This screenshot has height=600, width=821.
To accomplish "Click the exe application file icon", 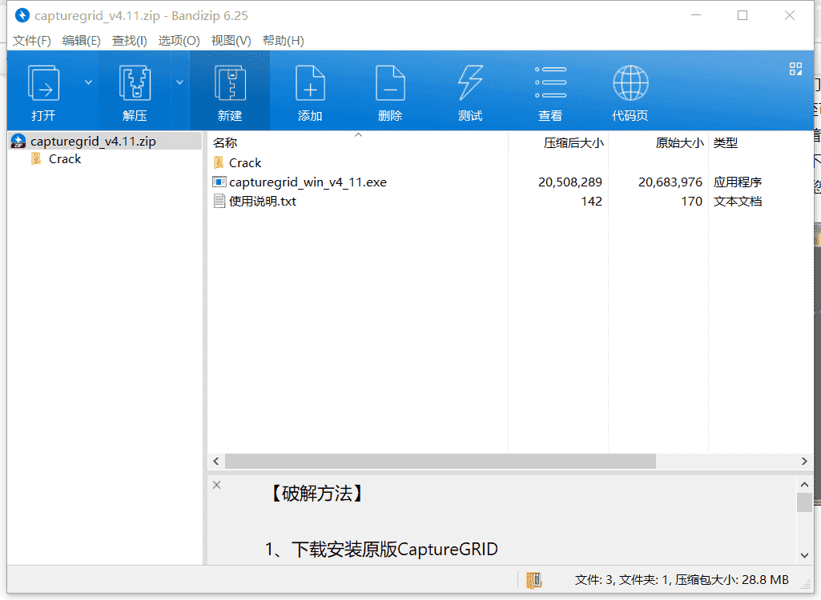I will (219, 182).
